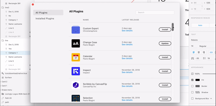Click pen icon of path layer
Image resolution: width=216 pixels, height=106 pixels.
(3, 102)
